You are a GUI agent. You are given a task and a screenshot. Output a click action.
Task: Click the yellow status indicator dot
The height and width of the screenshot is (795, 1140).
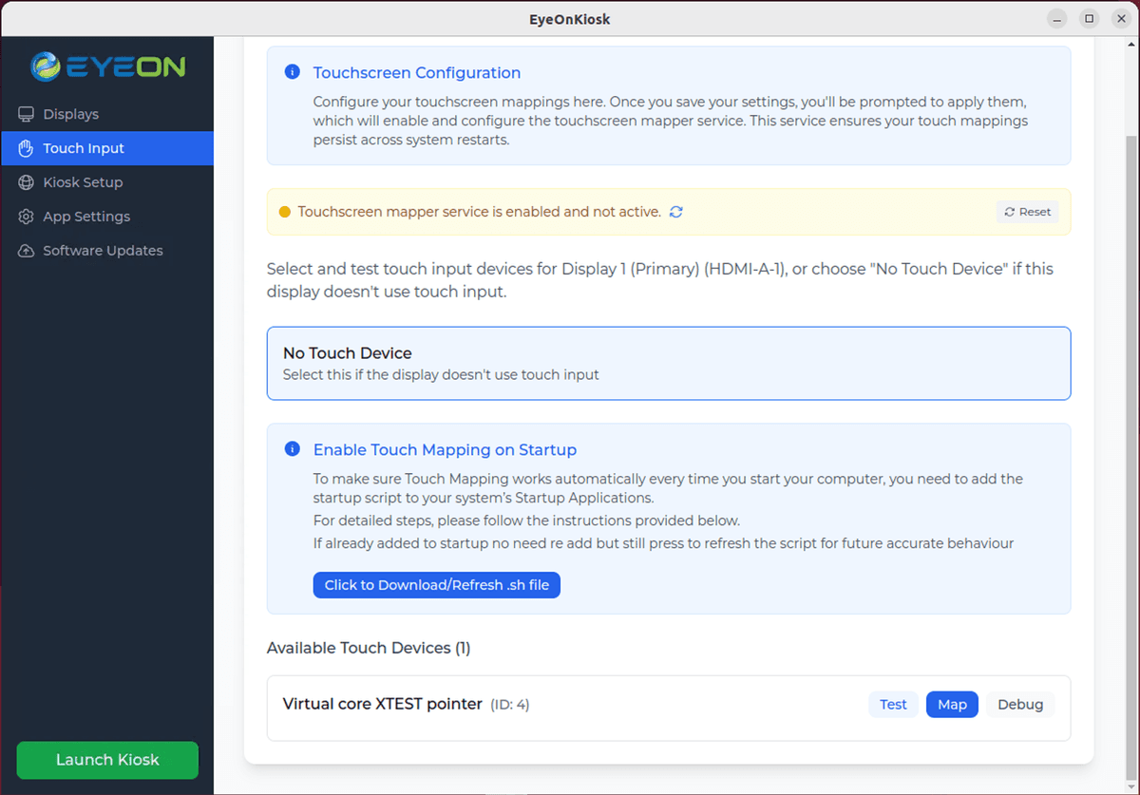click(x=285, y=212)
